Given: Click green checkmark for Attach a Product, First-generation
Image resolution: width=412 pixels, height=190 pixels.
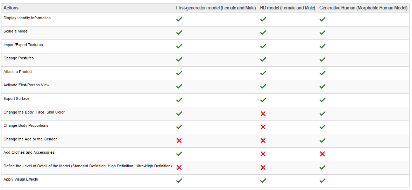Looking at the screenshot, I should tap(179, 73).
